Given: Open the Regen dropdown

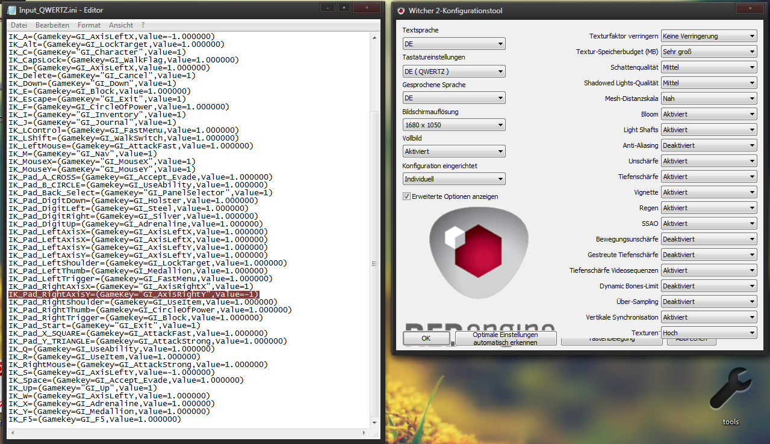Looking at the screenshot, I should pos(709,208).
